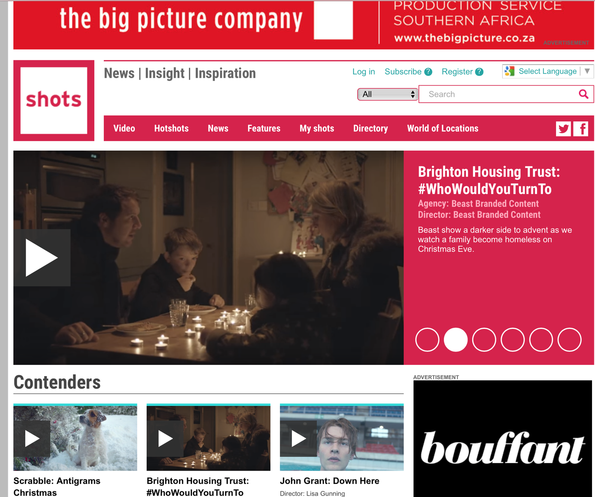Viewport: 595px width, 497px height.
Task: Open the shots Twitter page icon
Action: pyautogui.click(x=563, y=129)
